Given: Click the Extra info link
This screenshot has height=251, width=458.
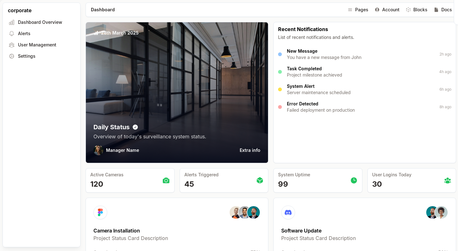Looking at the screenshot, I should [250, 150].
